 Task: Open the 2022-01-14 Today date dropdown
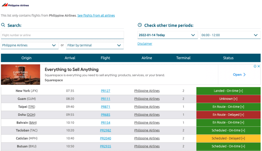168,35
